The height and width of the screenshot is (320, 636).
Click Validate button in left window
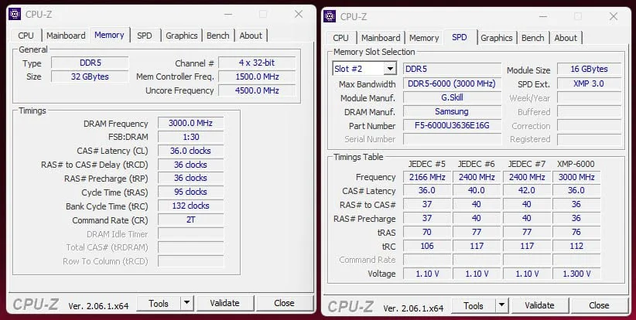(x=224, y=304)
